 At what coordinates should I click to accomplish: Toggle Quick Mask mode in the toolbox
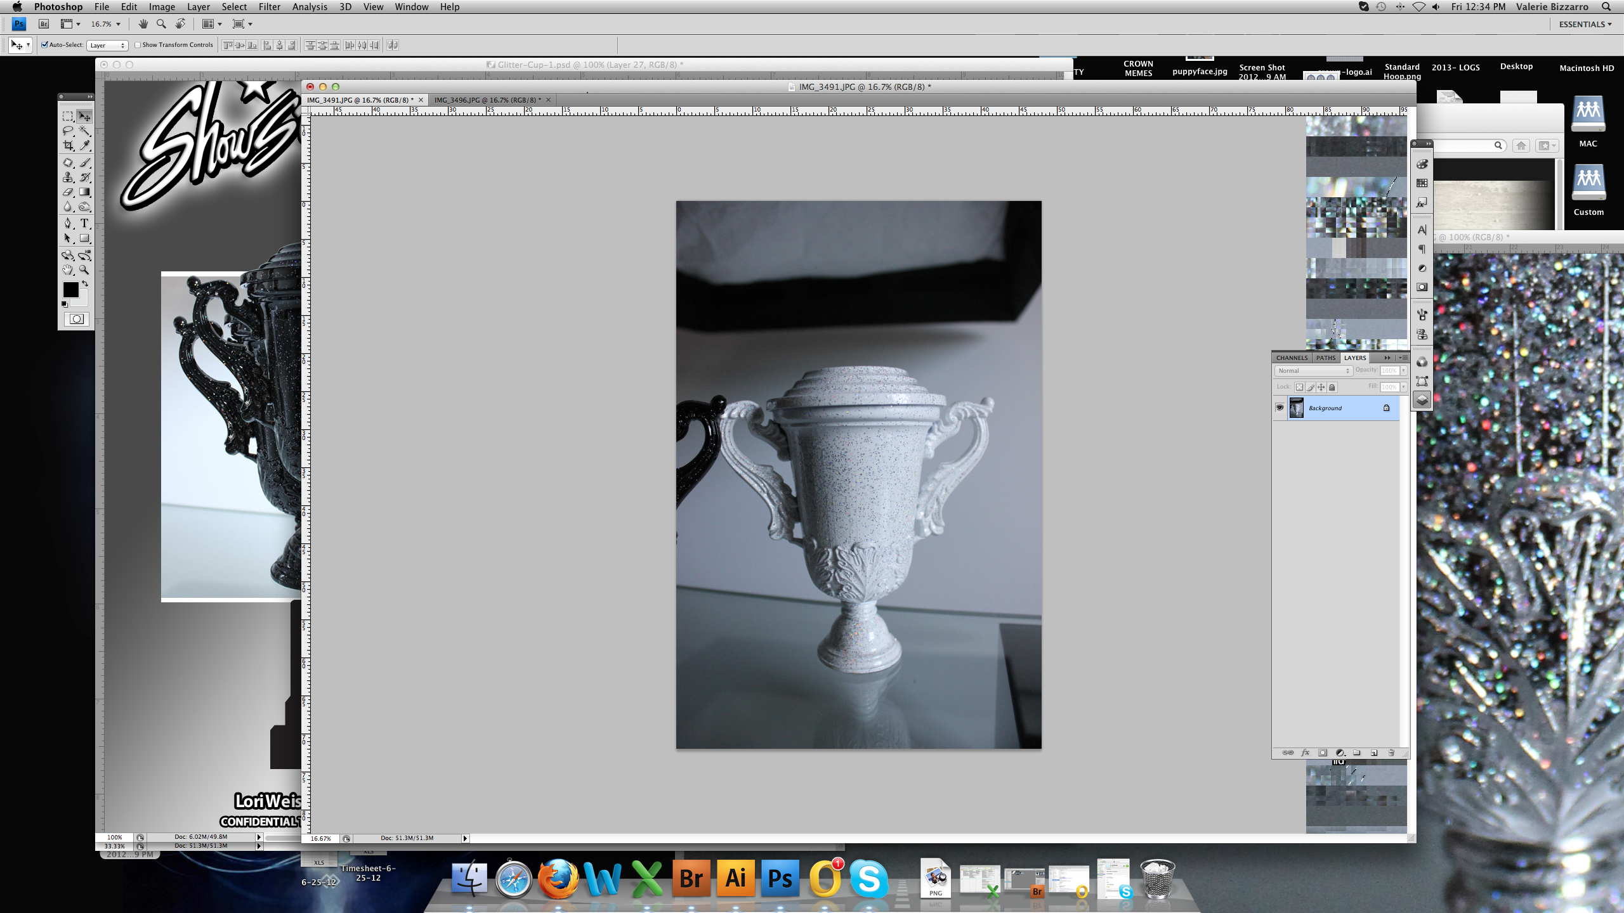coord(77,319)
